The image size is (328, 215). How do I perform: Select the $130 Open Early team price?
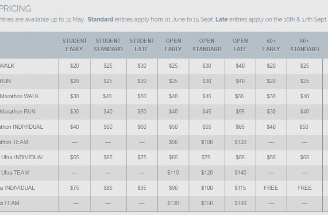173,203
